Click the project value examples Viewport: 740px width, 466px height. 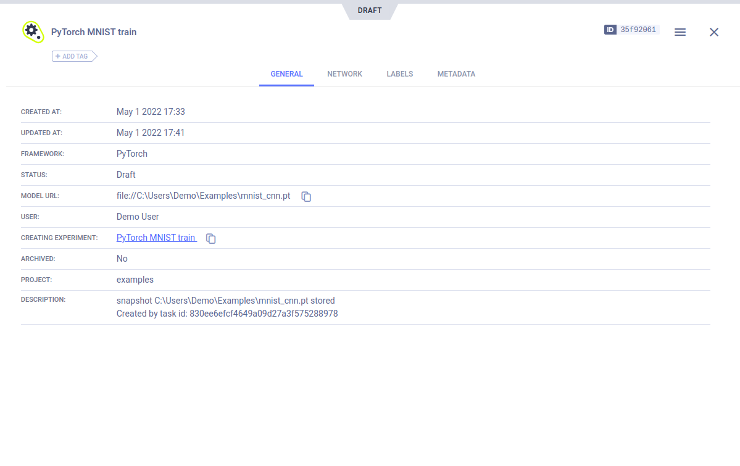pos(135,280)
